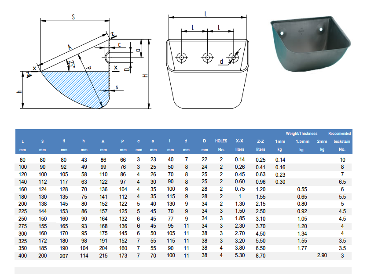367x276 pixels.
Task: Select the '215' value in the A column
Action: point(103,255)
